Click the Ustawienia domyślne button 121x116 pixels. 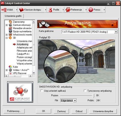pos(103,111)
